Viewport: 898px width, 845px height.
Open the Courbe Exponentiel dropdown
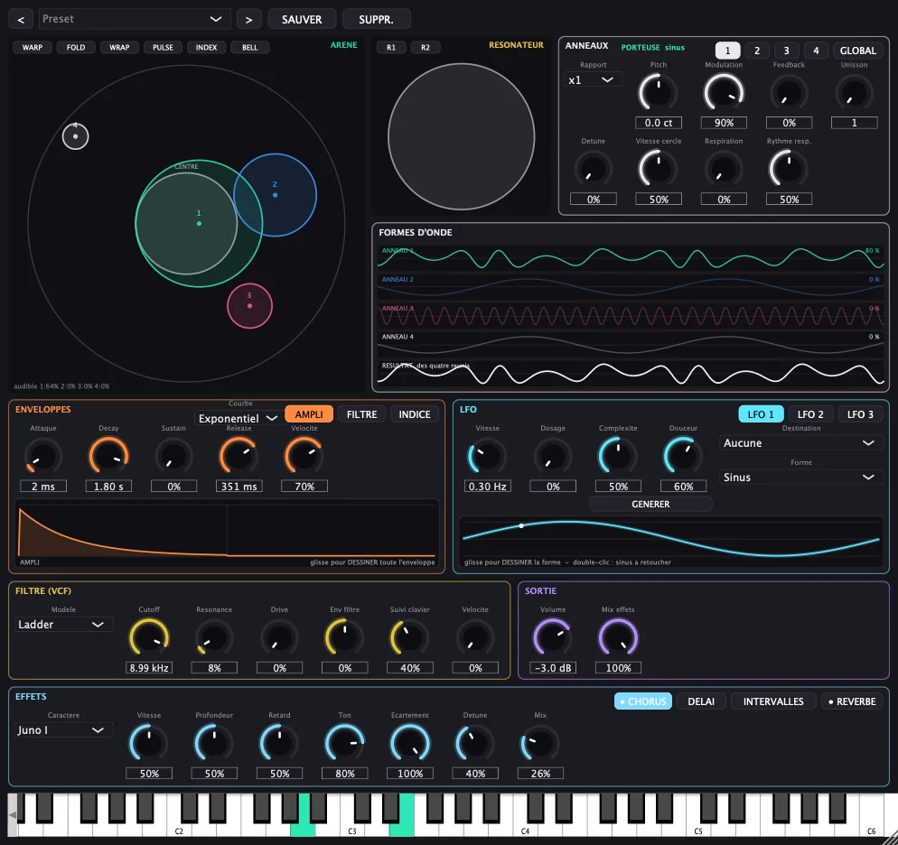point(238,418)
